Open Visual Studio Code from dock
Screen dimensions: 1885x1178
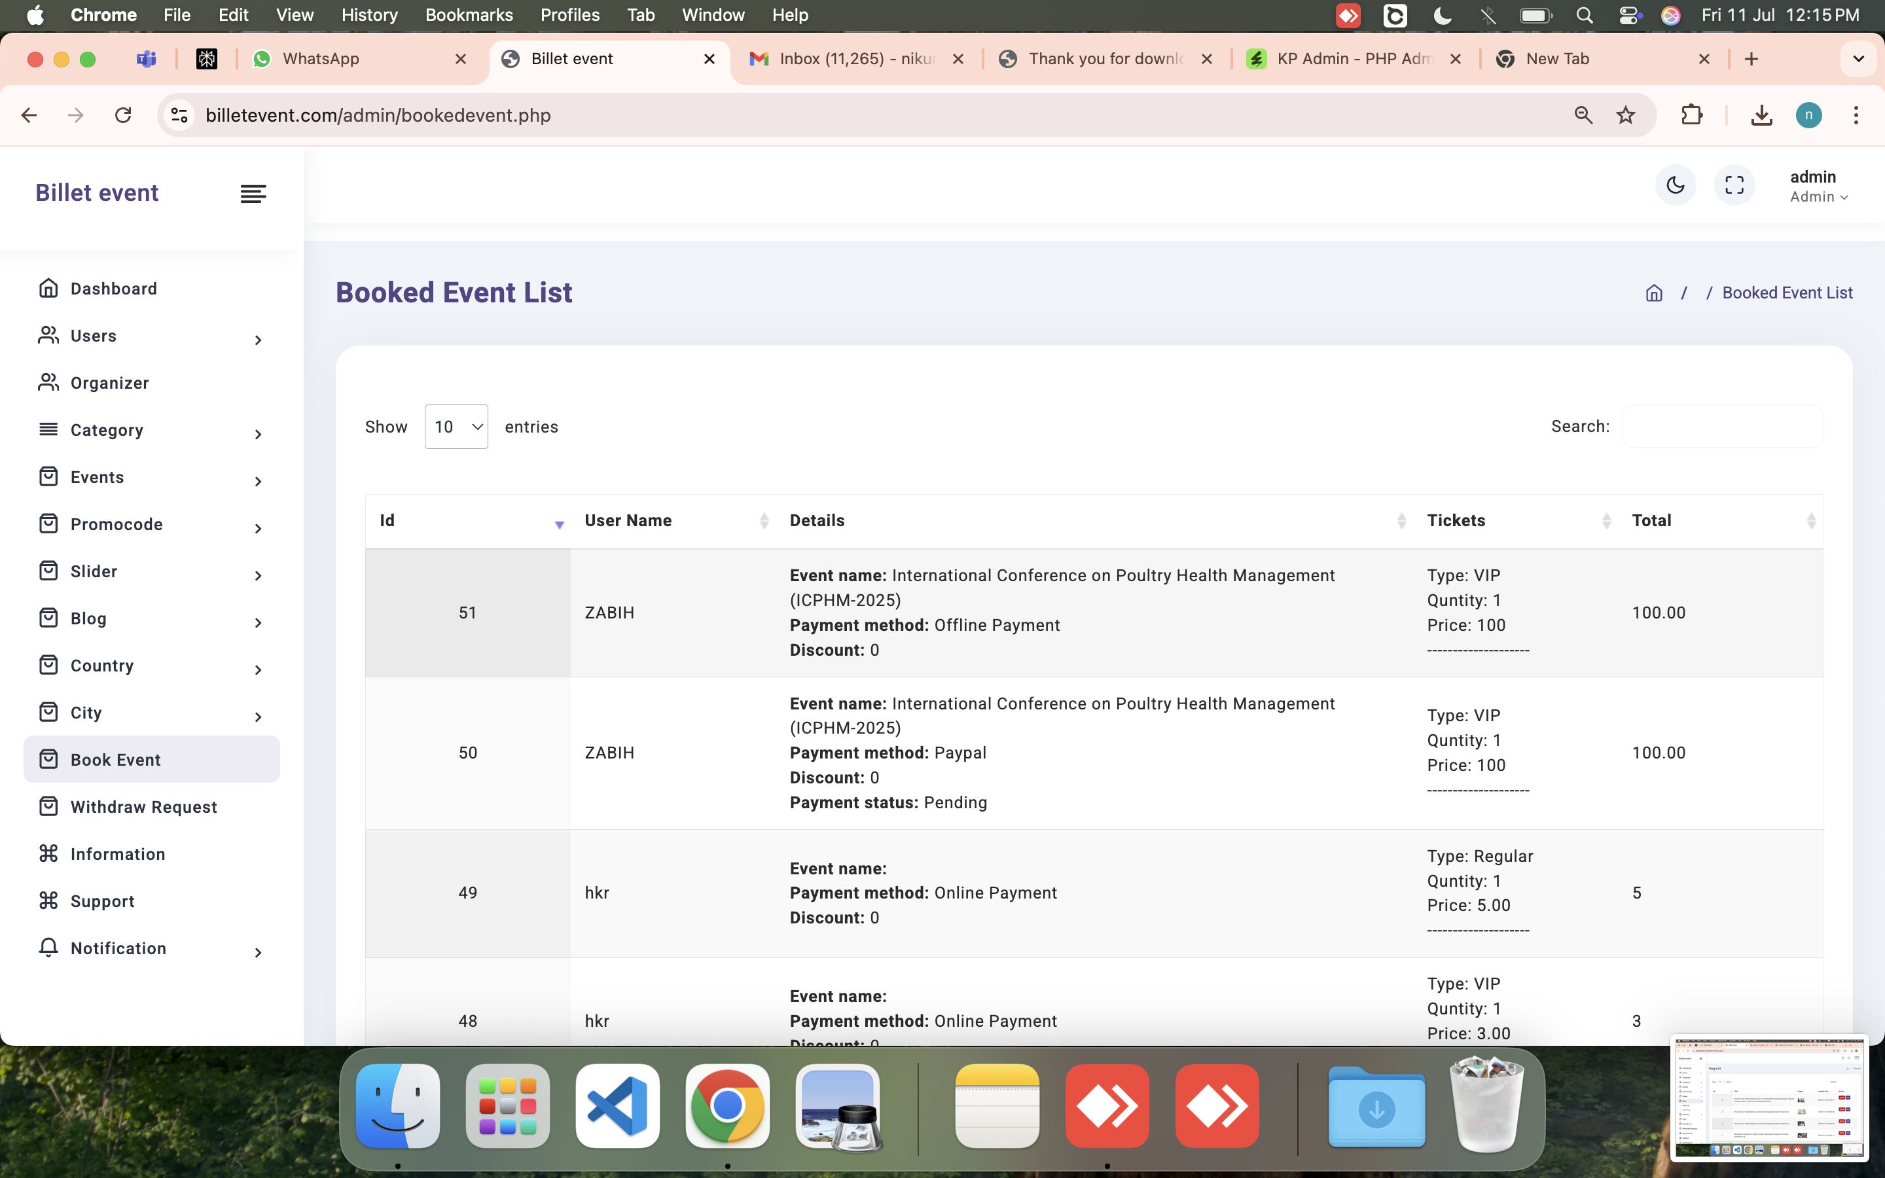tap(617, 1105)
